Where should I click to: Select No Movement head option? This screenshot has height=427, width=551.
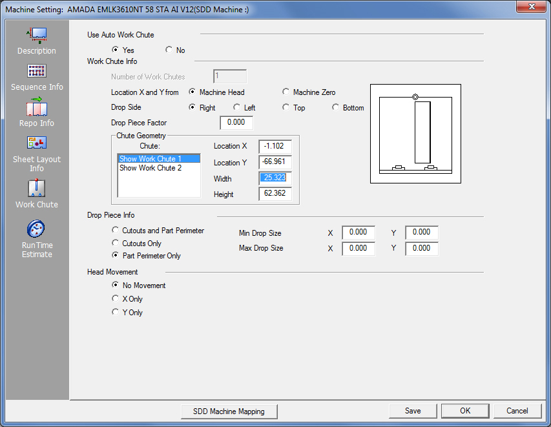[115, 285]
